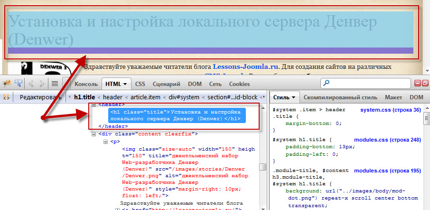Toggle break on mutate icon

click(7, 97)
